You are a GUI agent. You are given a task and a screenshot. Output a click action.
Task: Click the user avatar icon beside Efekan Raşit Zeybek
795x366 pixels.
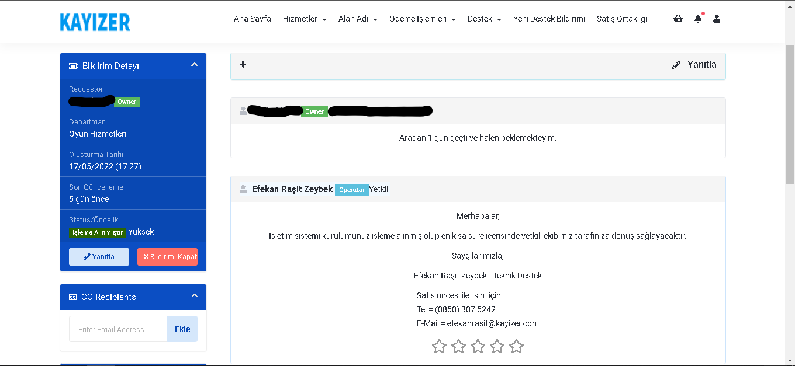(x=243, y=189)
